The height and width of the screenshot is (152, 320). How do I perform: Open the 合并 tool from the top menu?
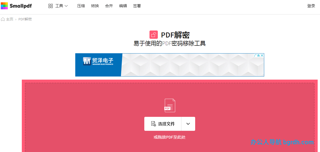pos(109,5)
